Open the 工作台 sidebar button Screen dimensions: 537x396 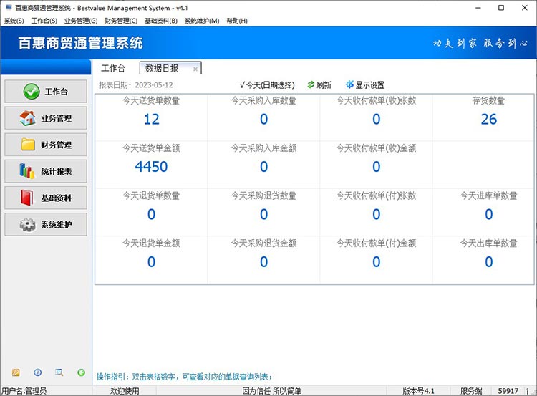pos(46,92)
